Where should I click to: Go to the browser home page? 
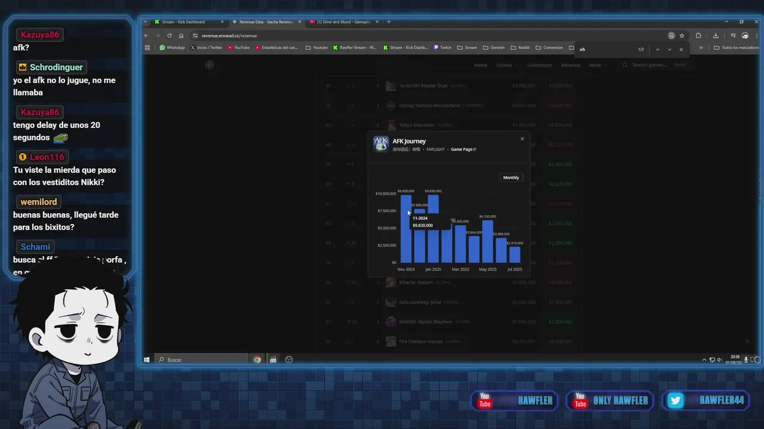coord(181,36)
